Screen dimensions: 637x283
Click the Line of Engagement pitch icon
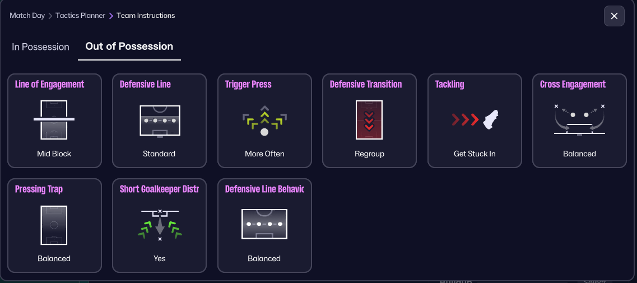[54, 119]
